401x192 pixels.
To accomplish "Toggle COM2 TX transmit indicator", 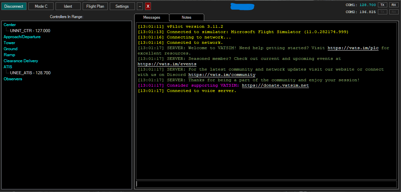I will (x=382, y=12).
